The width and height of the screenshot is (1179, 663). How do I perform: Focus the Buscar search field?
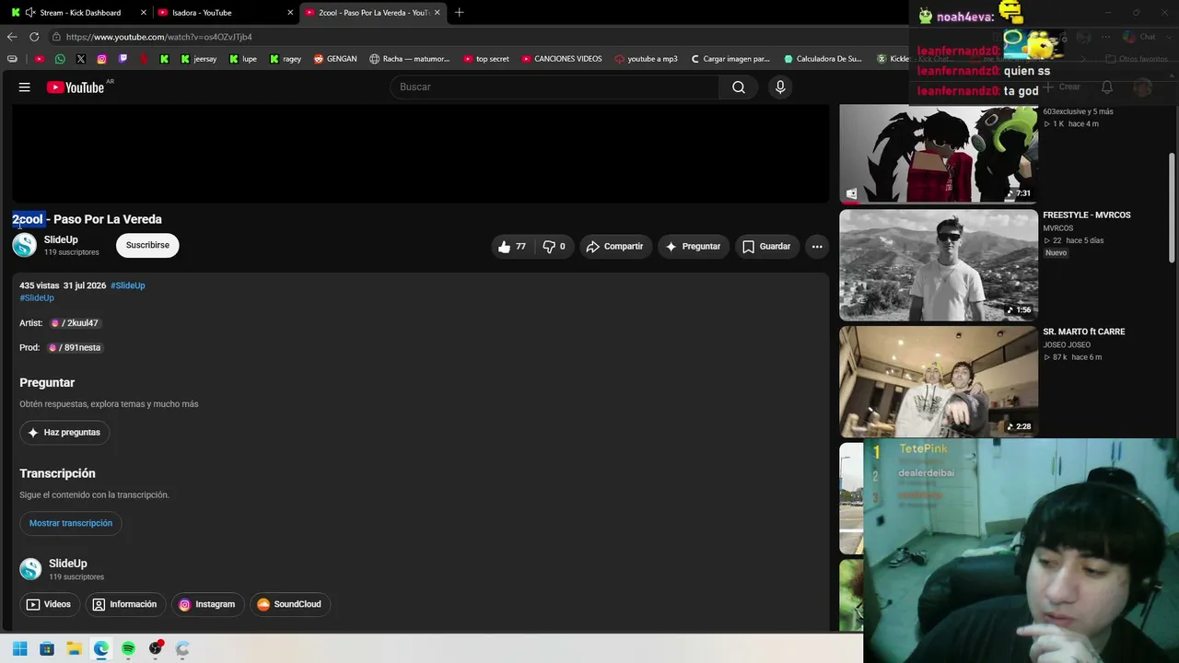coord(554,87)
